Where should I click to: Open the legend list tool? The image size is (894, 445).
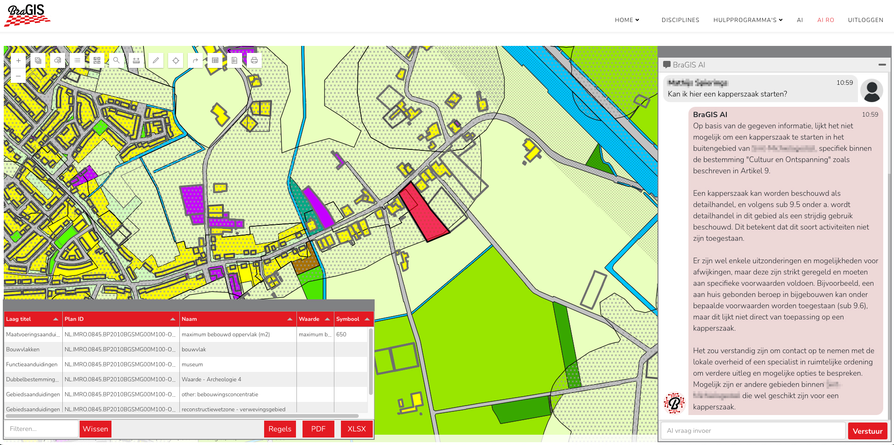pos(77,60)
